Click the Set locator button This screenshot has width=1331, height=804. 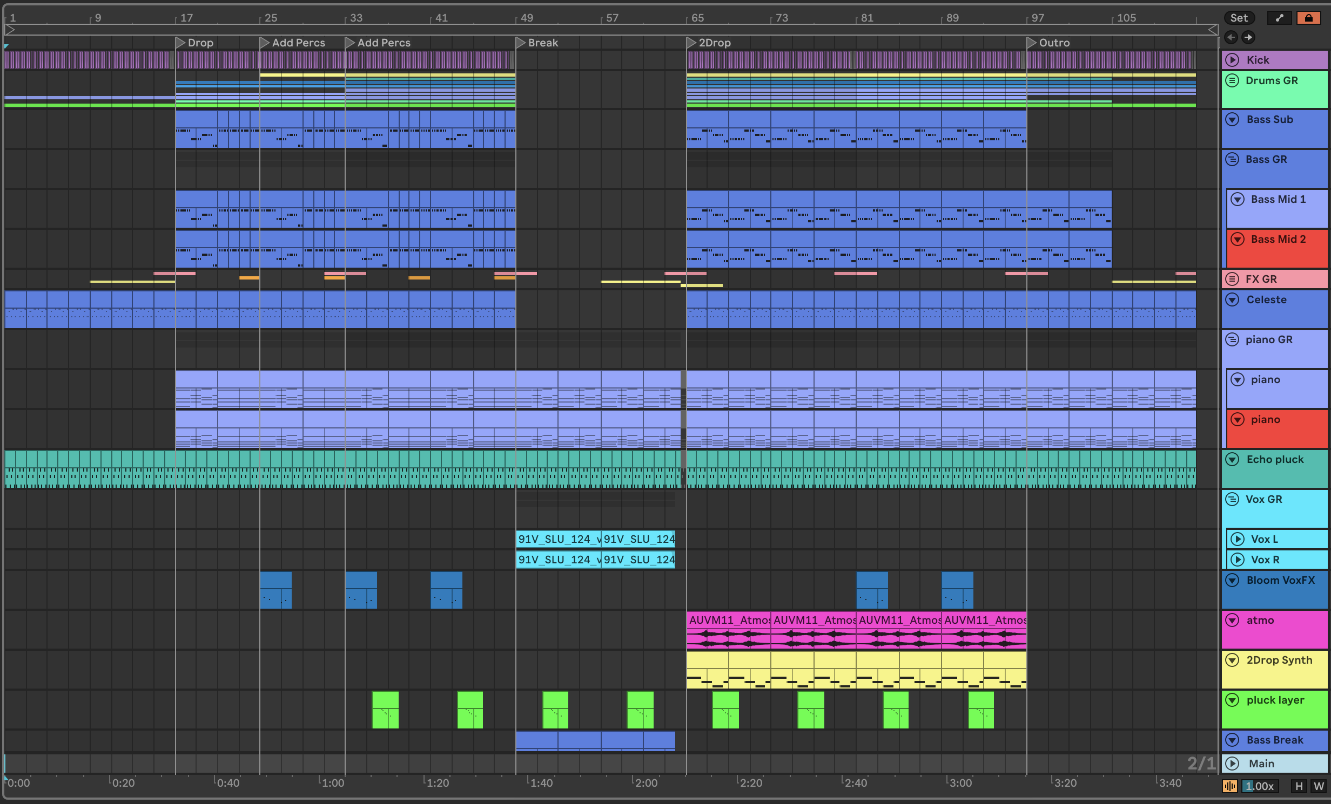[1239, 18]
